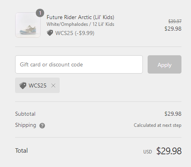Viewport: 191px width, 167px height.
Task: Click the WCS25 applied code chip
Action: pyautogui.click(x=37, y=85)
